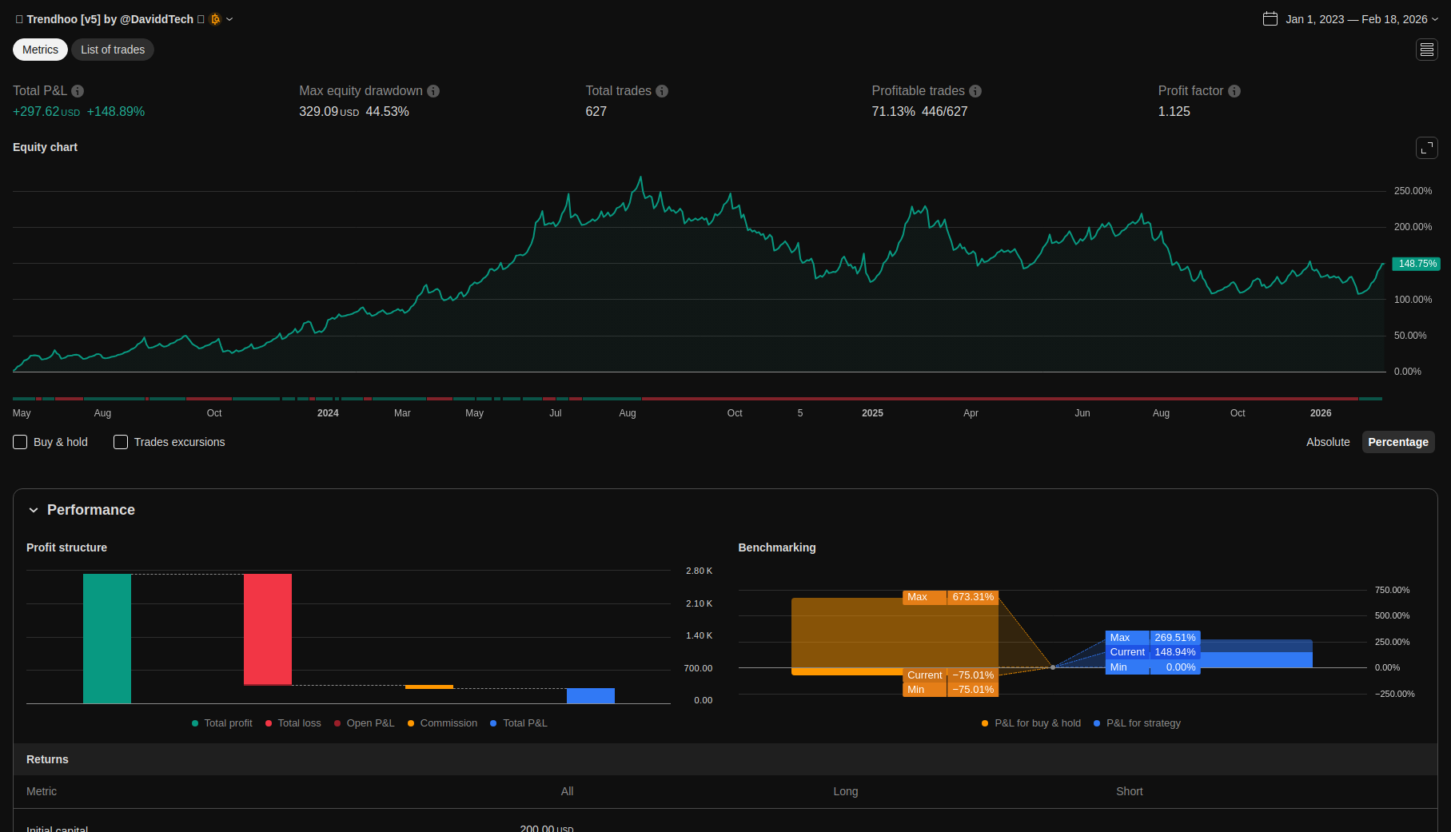The image size is (1451, 832).
Task: Collapse the Performance section
Action: tap(34, 510)
